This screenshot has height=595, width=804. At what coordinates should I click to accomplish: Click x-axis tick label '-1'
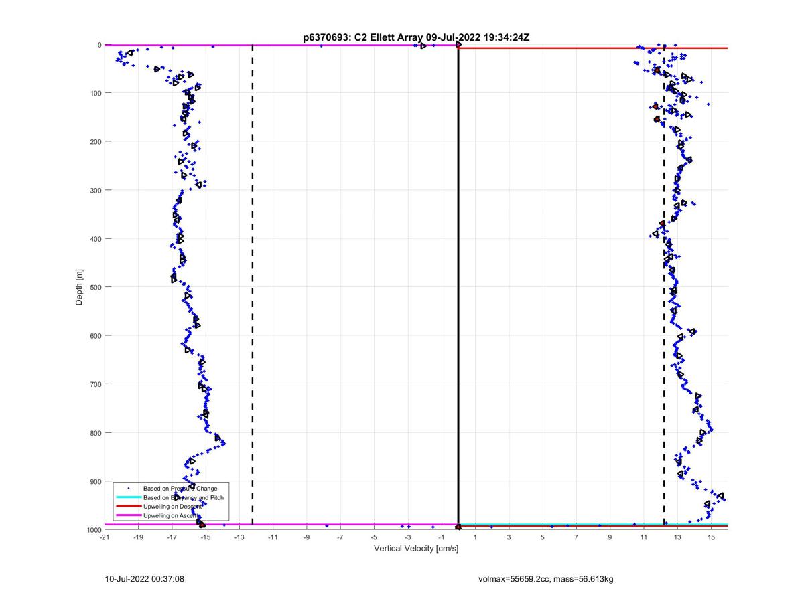click(x=441, y=537)
